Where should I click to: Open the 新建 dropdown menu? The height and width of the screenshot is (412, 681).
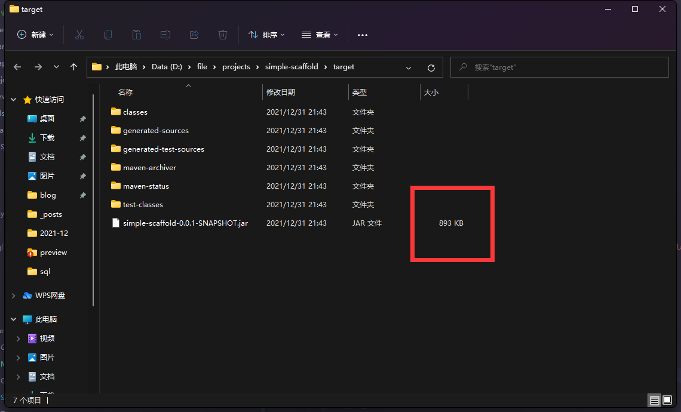[36, 35]
